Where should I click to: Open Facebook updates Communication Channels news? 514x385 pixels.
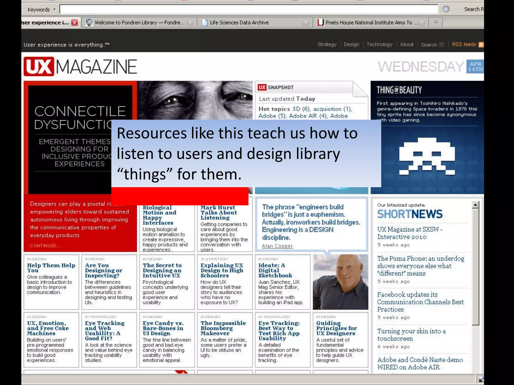click(420, 302)
